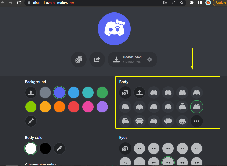Open the body color eyedropper picker
The width and height of the screenshot is (227, 166).
pos(59,148)
